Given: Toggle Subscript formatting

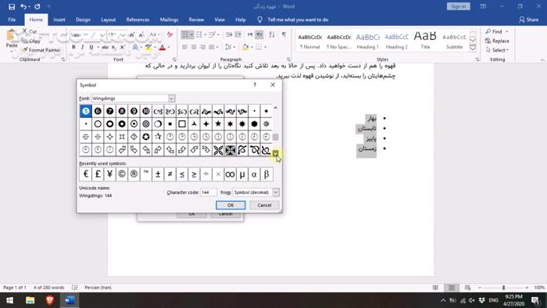Looking at the screenshot, I should pos(114,47).
